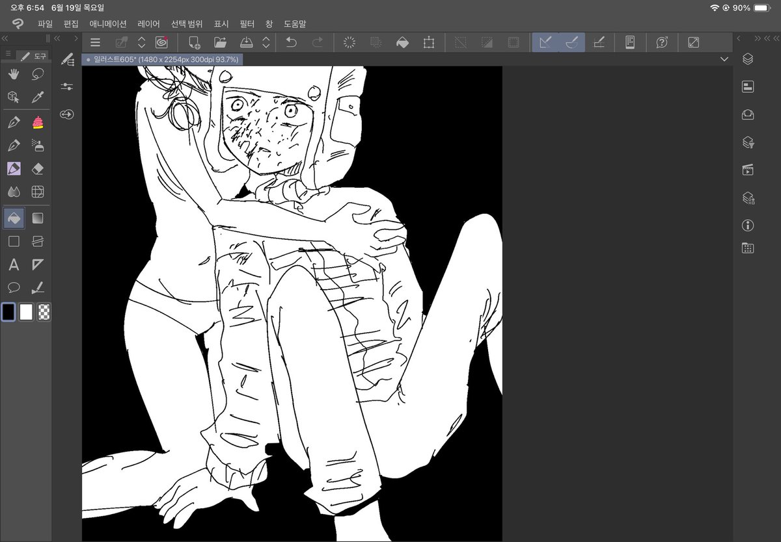Select the Correct line tool

click(38, 287)
